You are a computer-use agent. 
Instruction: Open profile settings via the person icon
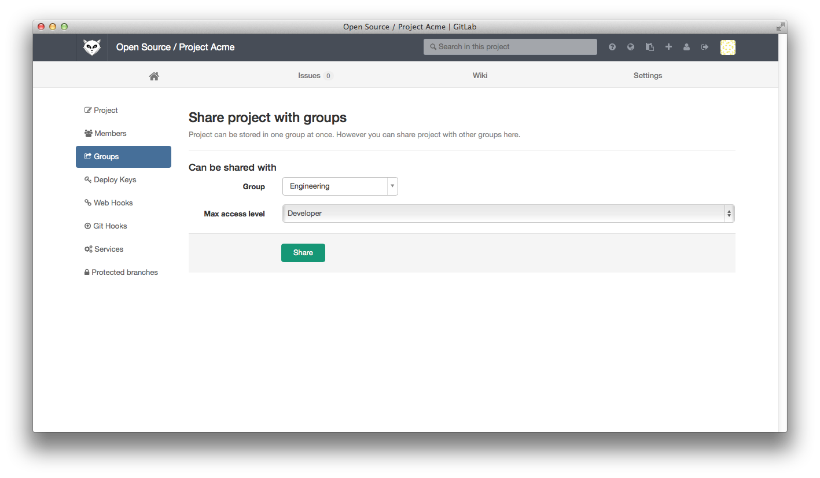(x=686, y=47)
